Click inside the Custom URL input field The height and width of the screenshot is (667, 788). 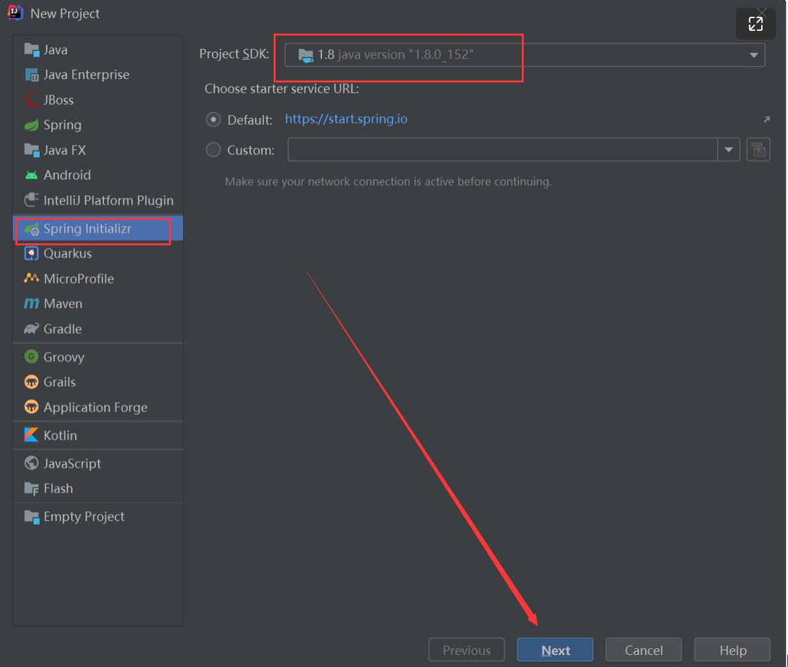point(502,149)
